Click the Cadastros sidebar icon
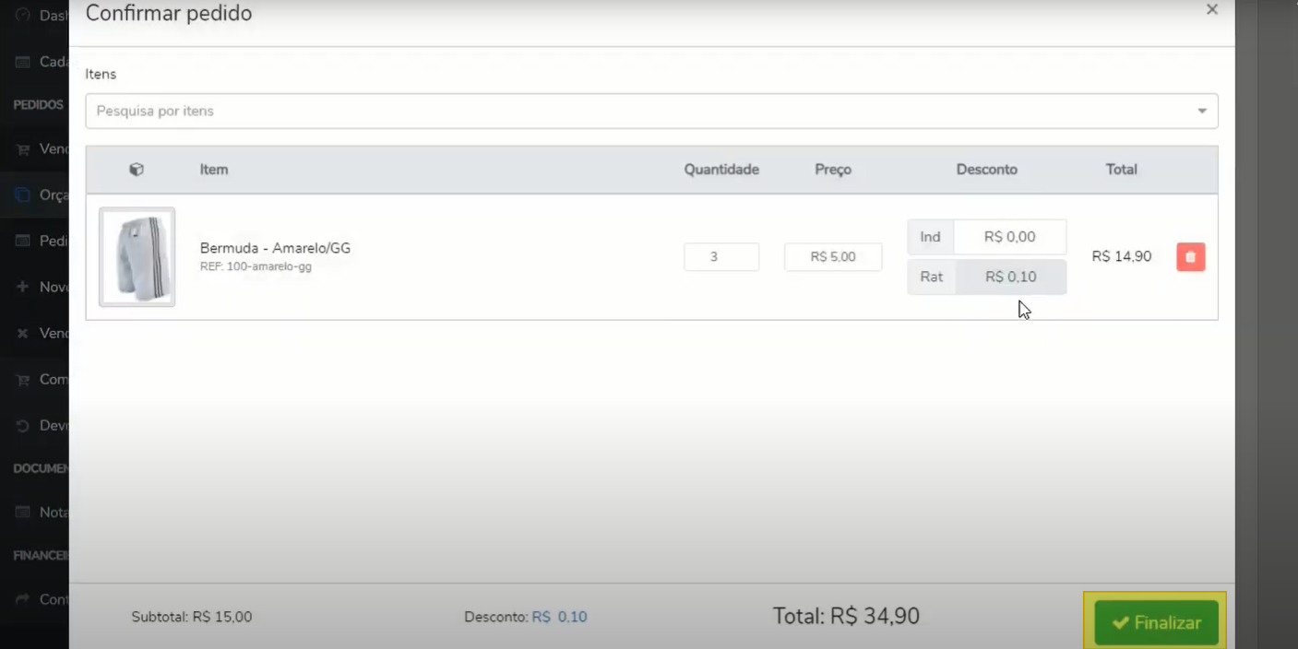1298x649 pixels. (x=22, y=62)
